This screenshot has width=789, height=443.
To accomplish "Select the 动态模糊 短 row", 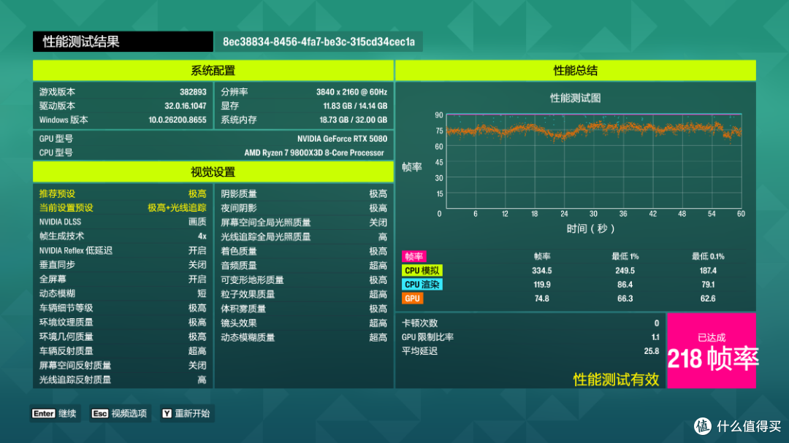I will (x=123, y=293).
